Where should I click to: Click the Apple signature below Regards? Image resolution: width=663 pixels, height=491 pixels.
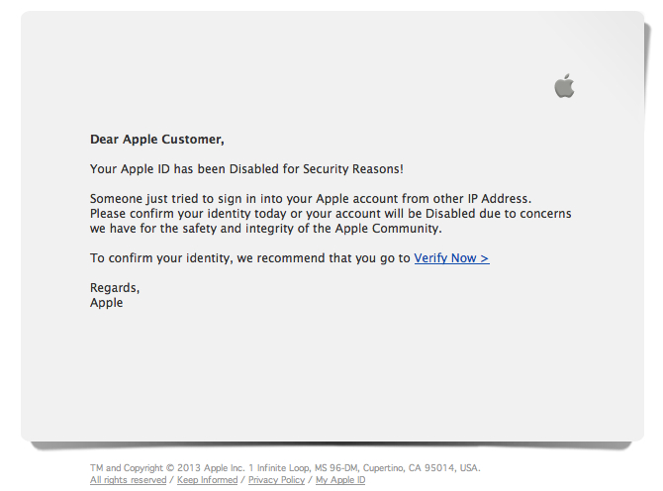[107, 303]
